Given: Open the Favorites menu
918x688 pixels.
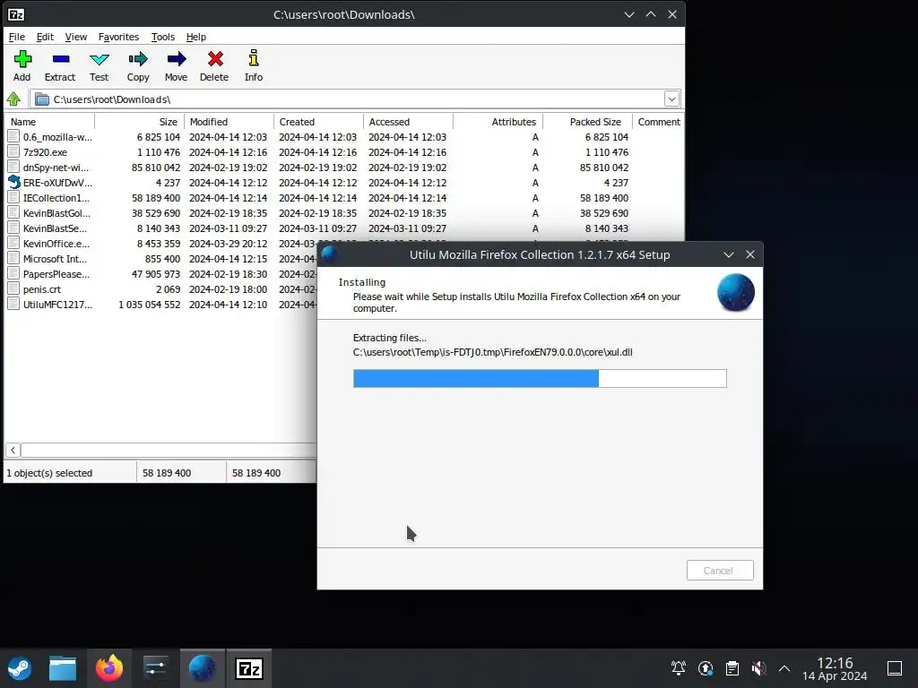Looking at the screenshot, I should click(119, 37).
